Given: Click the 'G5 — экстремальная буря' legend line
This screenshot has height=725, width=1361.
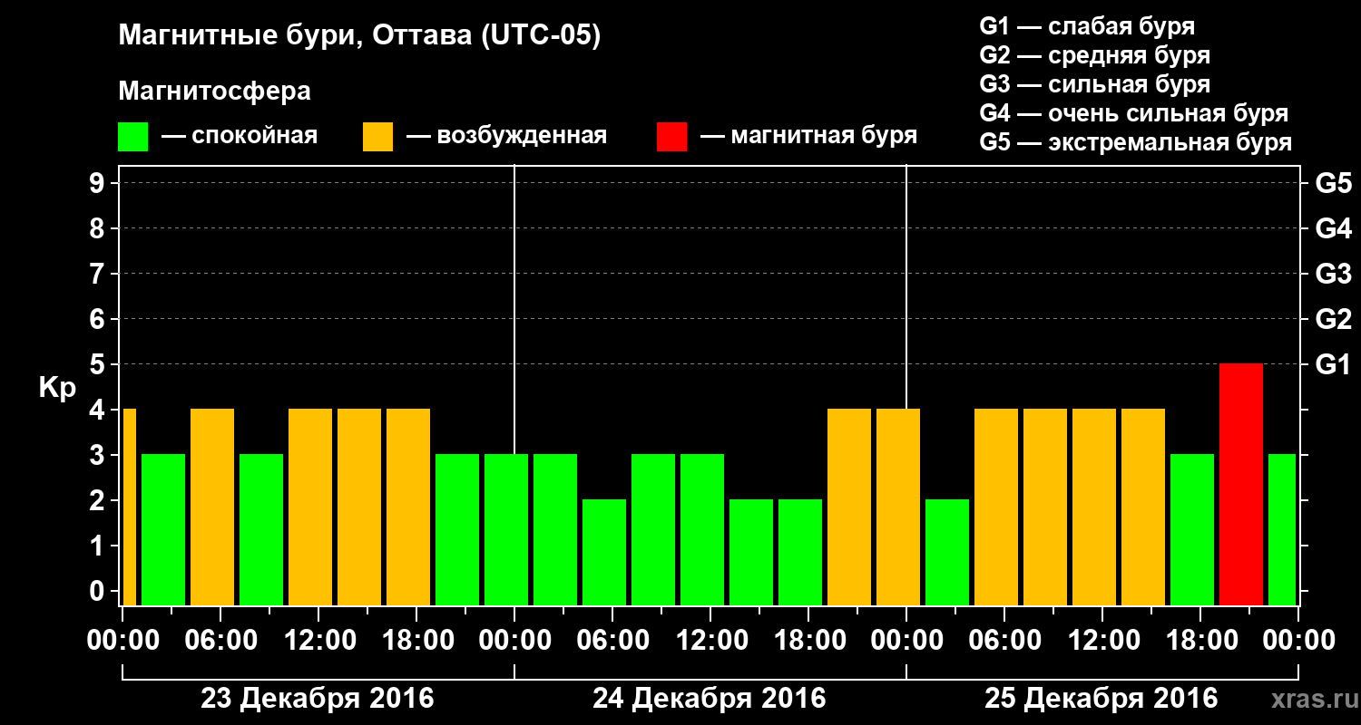Looking at the screenshot, I should tap(1136, 143).
